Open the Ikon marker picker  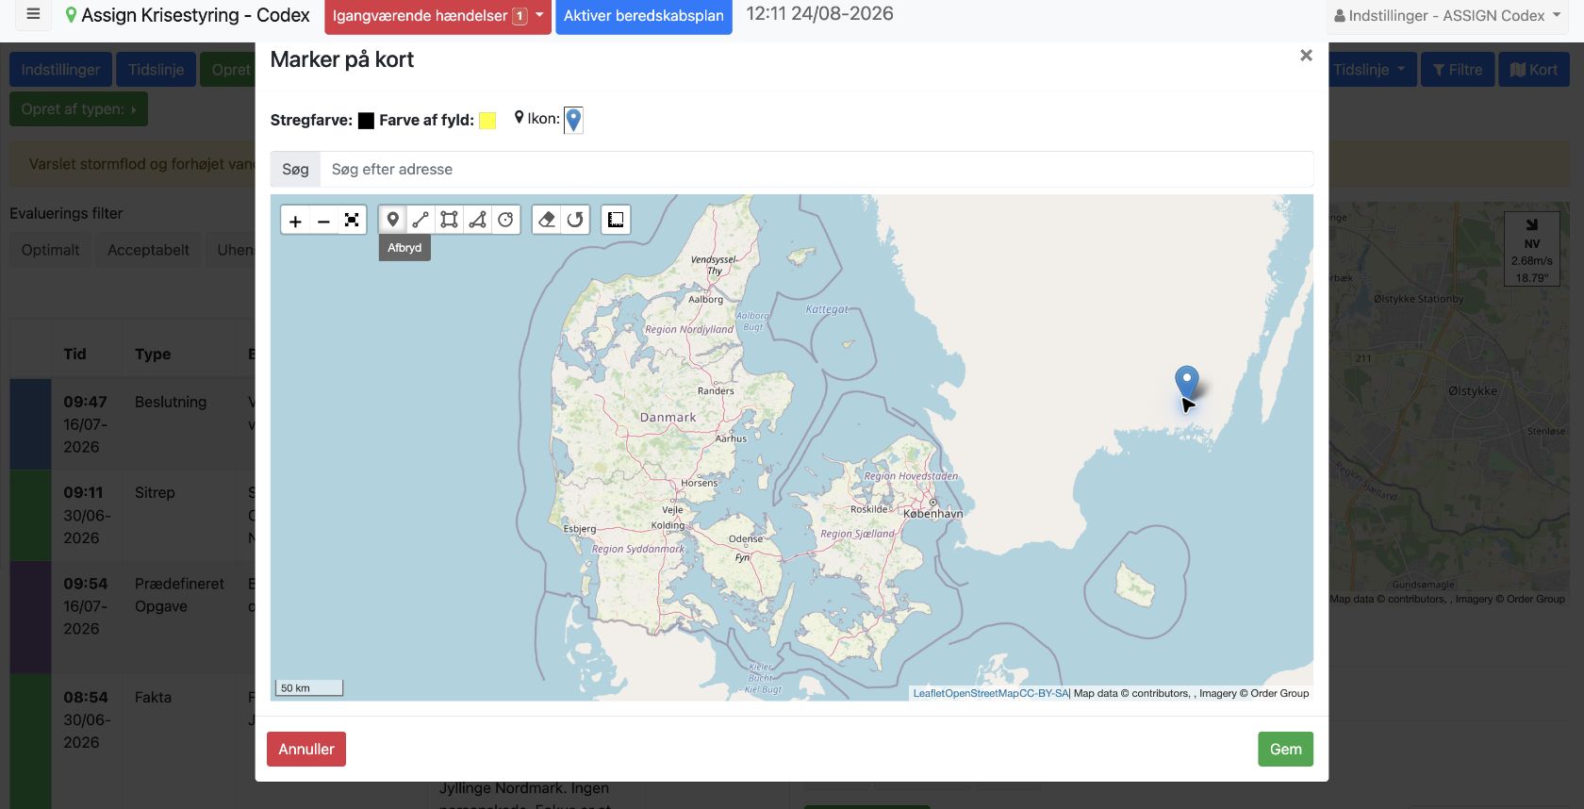click(x=573, y=120)
